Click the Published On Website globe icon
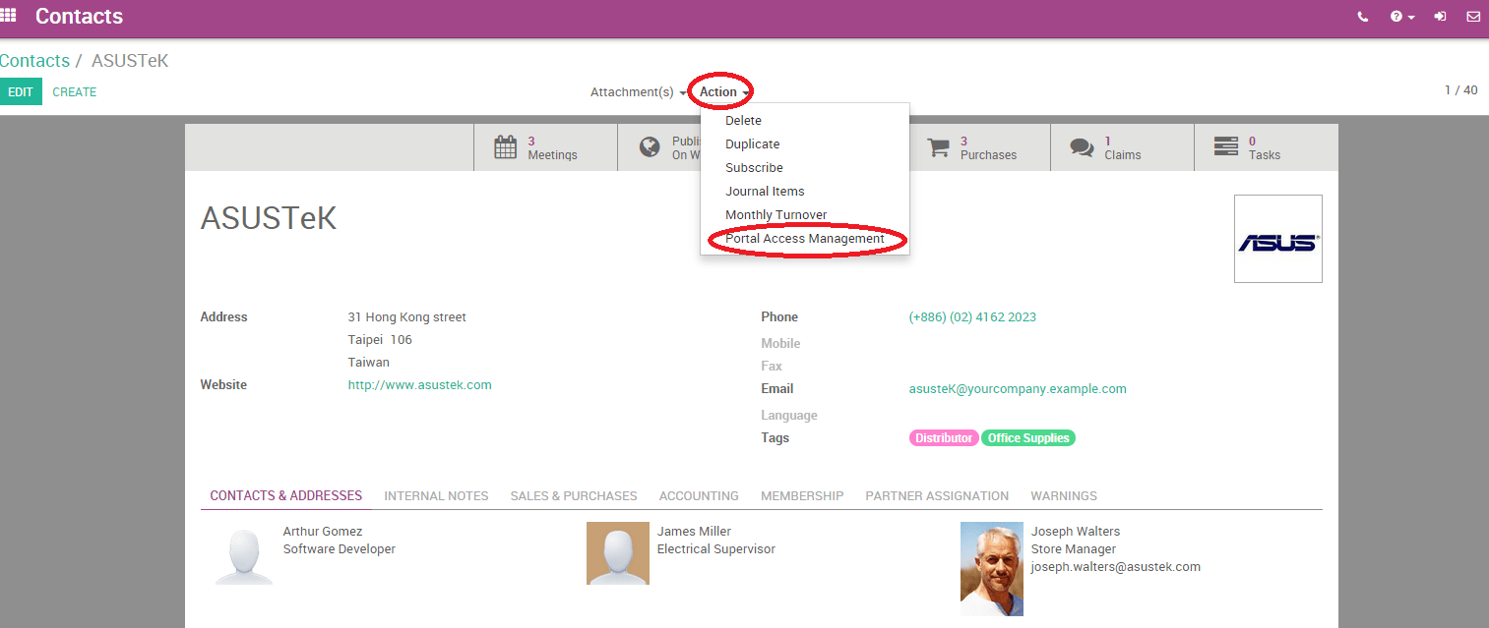This screenshot has height=628, width=1489. (x=650, y=145)
